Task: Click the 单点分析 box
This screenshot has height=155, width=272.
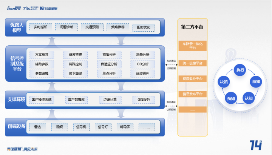Action: tap(109, 74)
